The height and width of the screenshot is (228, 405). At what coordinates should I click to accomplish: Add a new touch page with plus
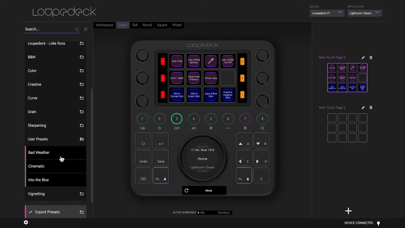click(349, 211)
